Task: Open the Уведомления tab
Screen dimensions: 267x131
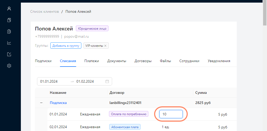Action: coord(219,61)
